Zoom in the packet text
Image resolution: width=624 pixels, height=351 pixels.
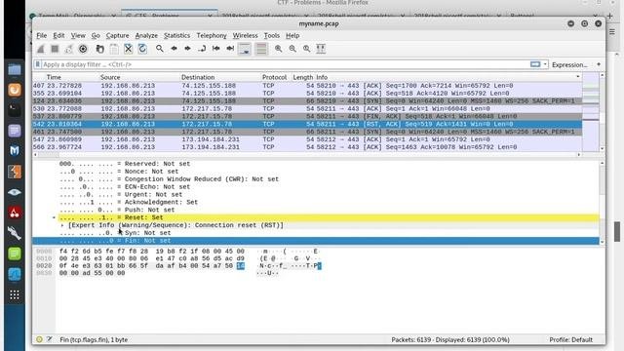tap(278, 49)
